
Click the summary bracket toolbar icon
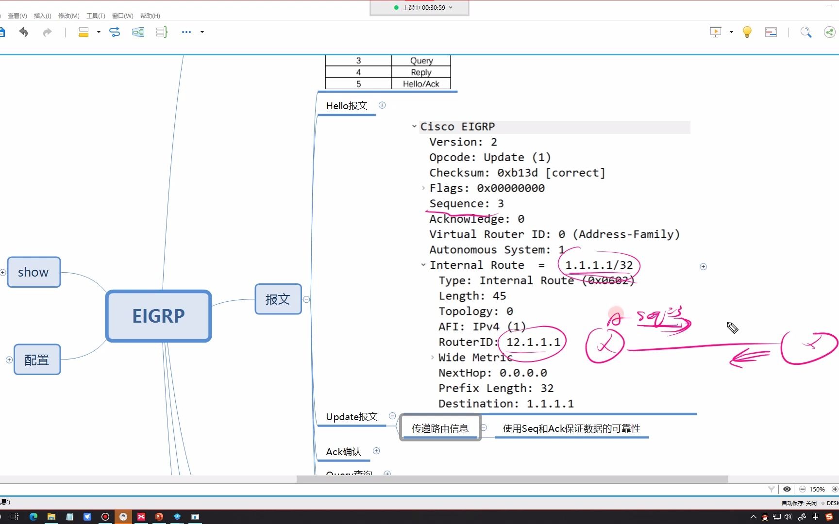coord(162,32)
